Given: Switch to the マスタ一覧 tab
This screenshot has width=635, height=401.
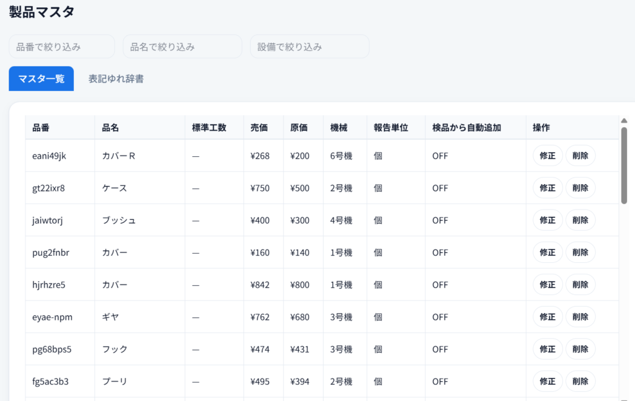Looking at the screenshot, I should pos(41,79).
